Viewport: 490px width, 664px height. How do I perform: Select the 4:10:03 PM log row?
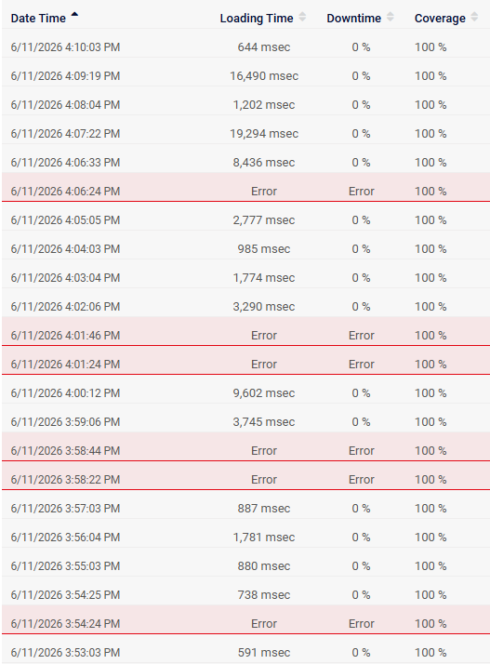click(245, 47)
